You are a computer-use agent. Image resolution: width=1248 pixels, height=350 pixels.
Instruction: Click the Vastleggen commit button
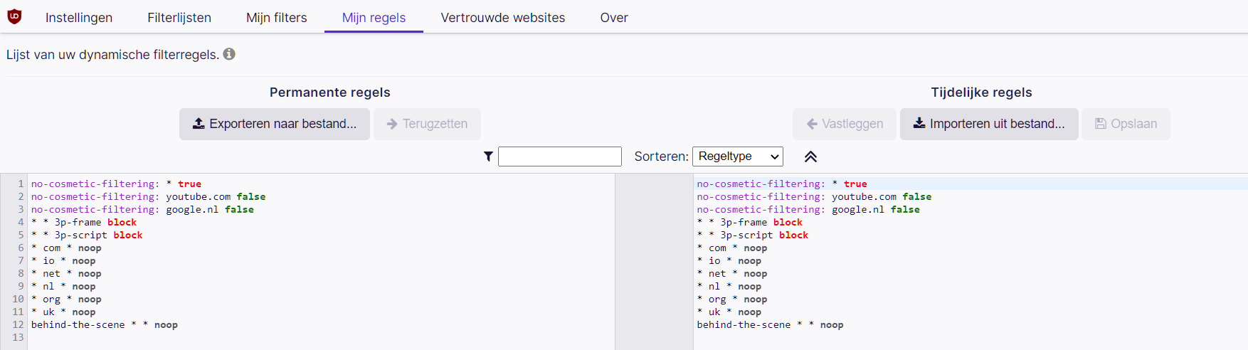tap(845, 124)
